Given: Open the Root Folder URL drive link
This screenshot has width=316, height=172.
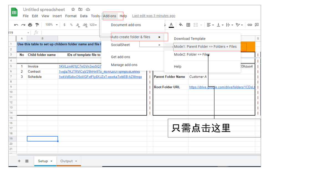Looking at the screenshot, I should click(x=222, y=87).
